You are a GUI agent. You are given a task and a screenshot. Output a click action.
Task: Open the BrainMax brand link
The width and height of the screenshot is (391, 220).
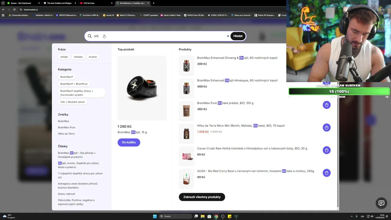[x=64, y=121]
